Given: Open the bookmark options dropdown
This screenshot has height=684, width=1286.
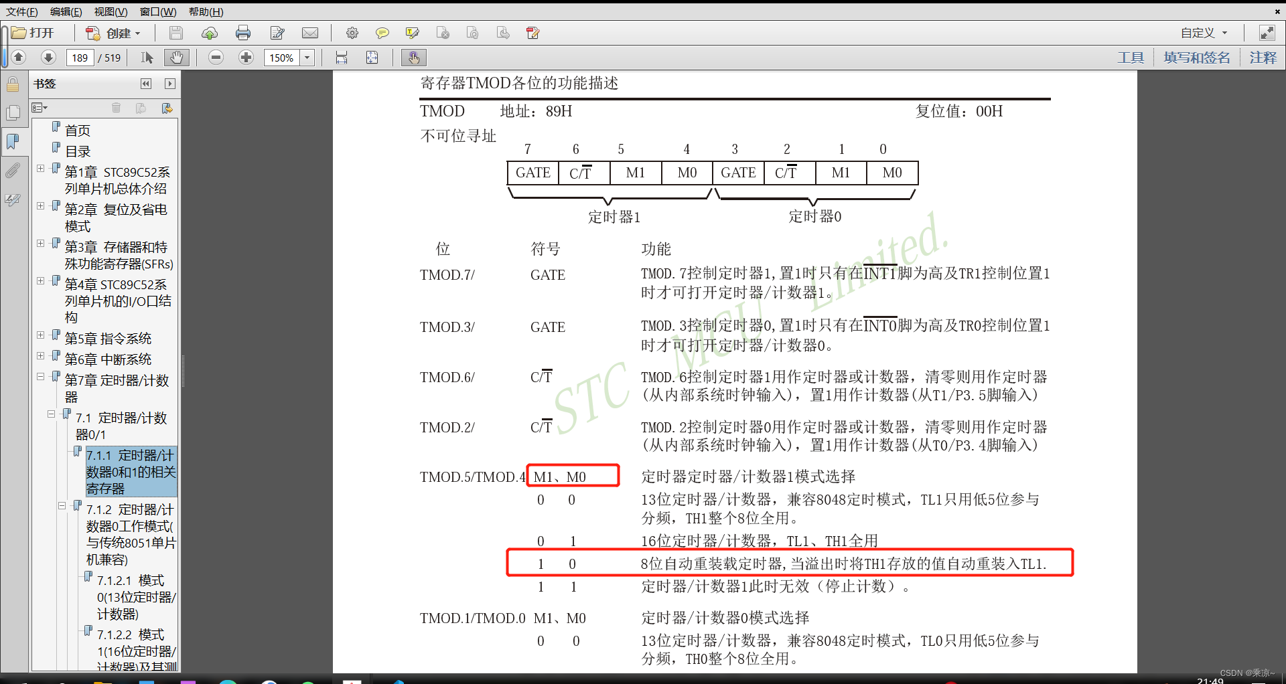Looking at the screenshot, I should [40, 108].
